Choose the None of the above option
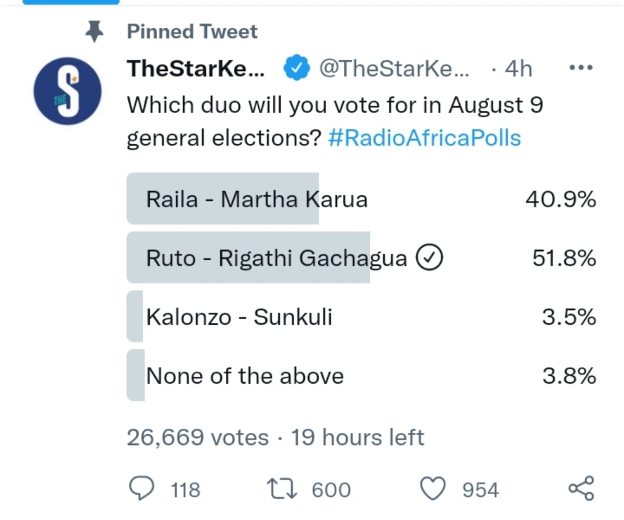The image size is (624, 520). tap(245, 376)
